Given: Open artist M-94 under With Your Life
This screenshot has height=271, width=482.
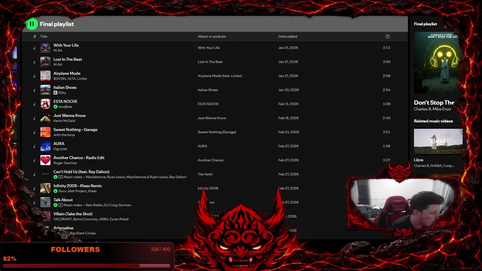Looking at the screenshot, I should tap(58, 50).
